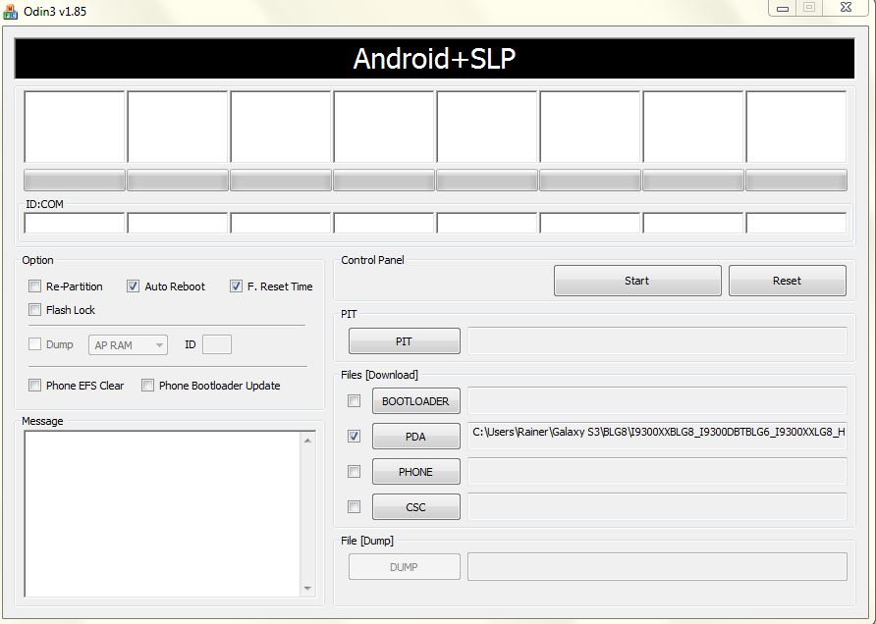876x624 pixels.
Task: Click the ID input field next to Dump
Action: pyautogui.click(x=217, y=344)
